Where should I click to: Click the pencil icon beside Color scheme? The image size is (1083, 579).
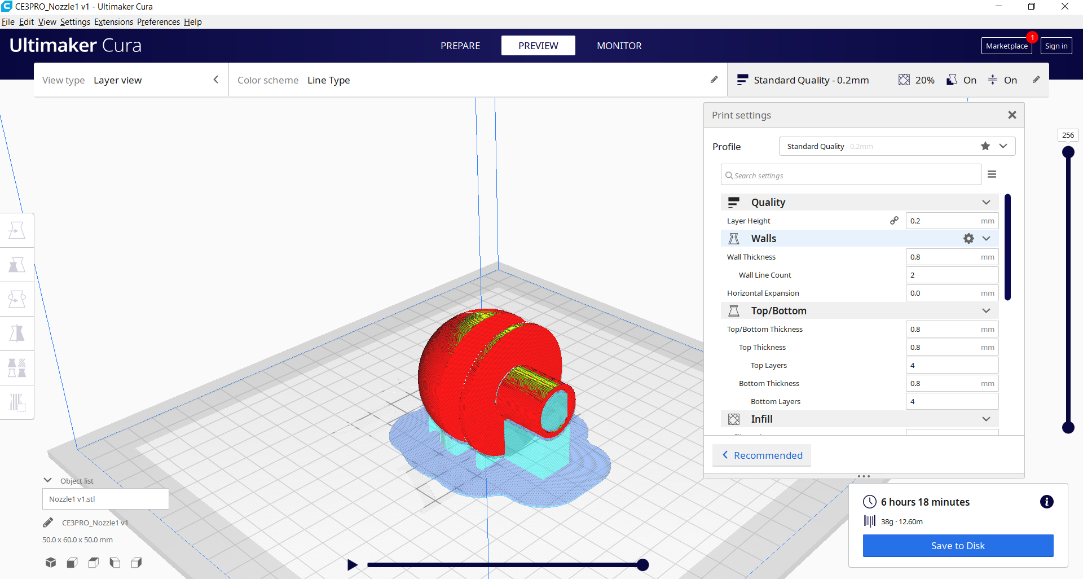point(714,80)
